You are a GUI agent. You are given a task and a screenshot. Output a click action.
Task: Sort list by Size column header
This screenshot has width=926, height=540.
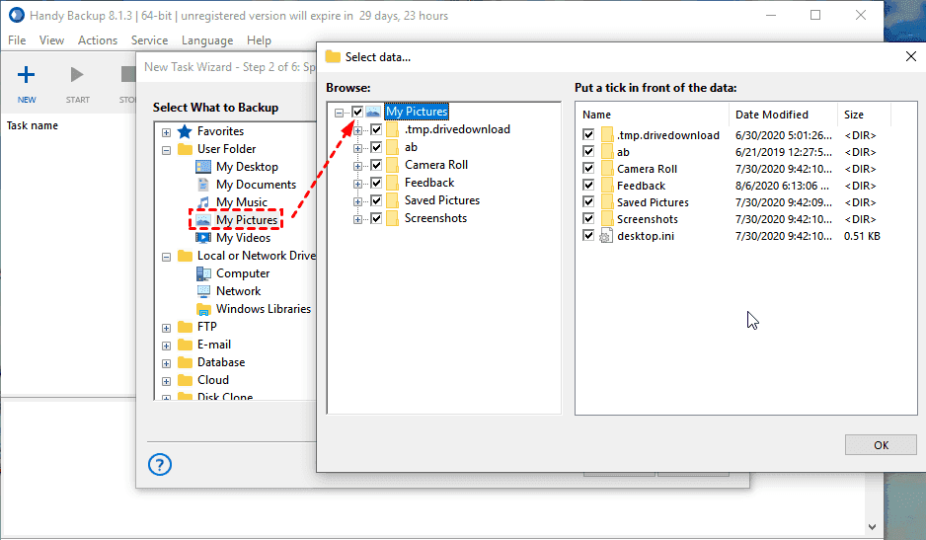click(864, 115)
